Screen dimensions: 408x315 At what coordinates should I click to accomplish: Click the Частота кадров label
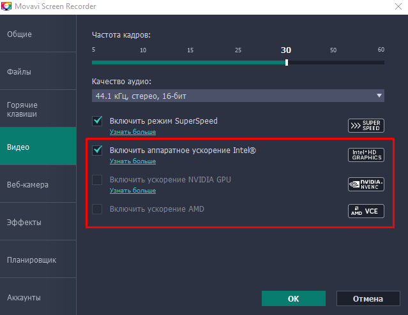pyautogui.click(x=121, y=35)
